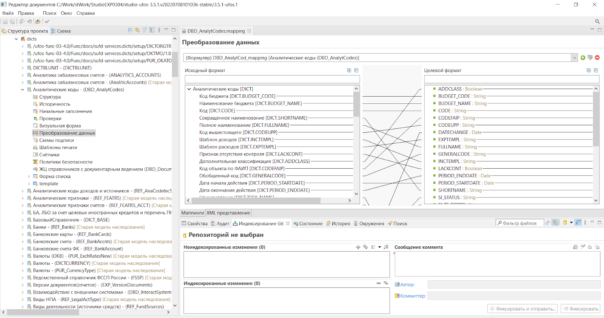604x318 pixels.
Task: Expand the DICTBLUNIT tree node
Action: pyautogui.click(x=22, y=68)
